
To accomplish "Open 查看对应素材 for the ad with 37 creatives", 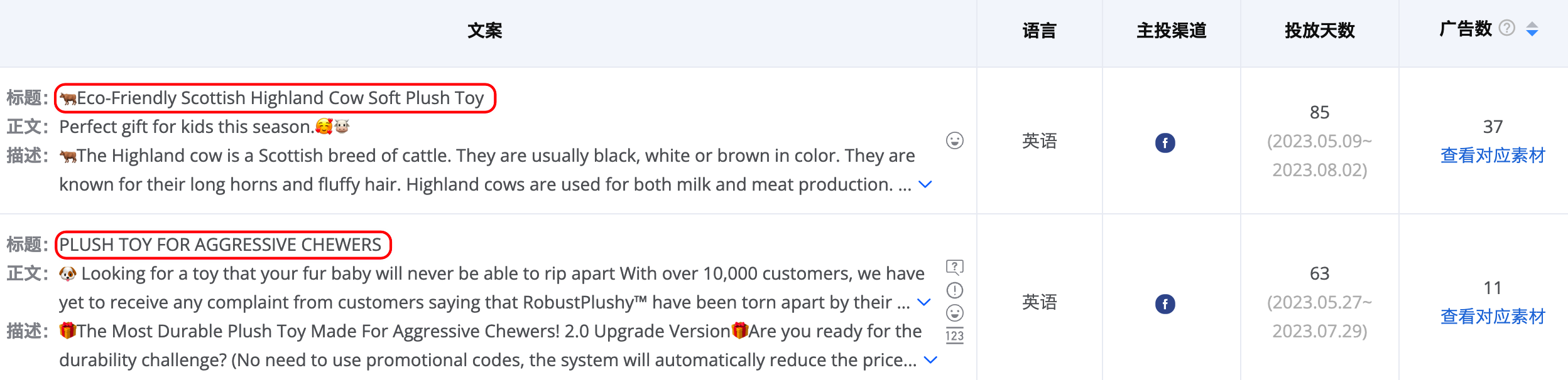I will 1493,156.
